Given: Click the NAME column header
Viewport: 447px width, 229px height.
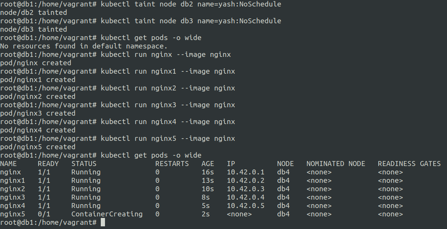Looking at the screenshot, I should 8,164.
